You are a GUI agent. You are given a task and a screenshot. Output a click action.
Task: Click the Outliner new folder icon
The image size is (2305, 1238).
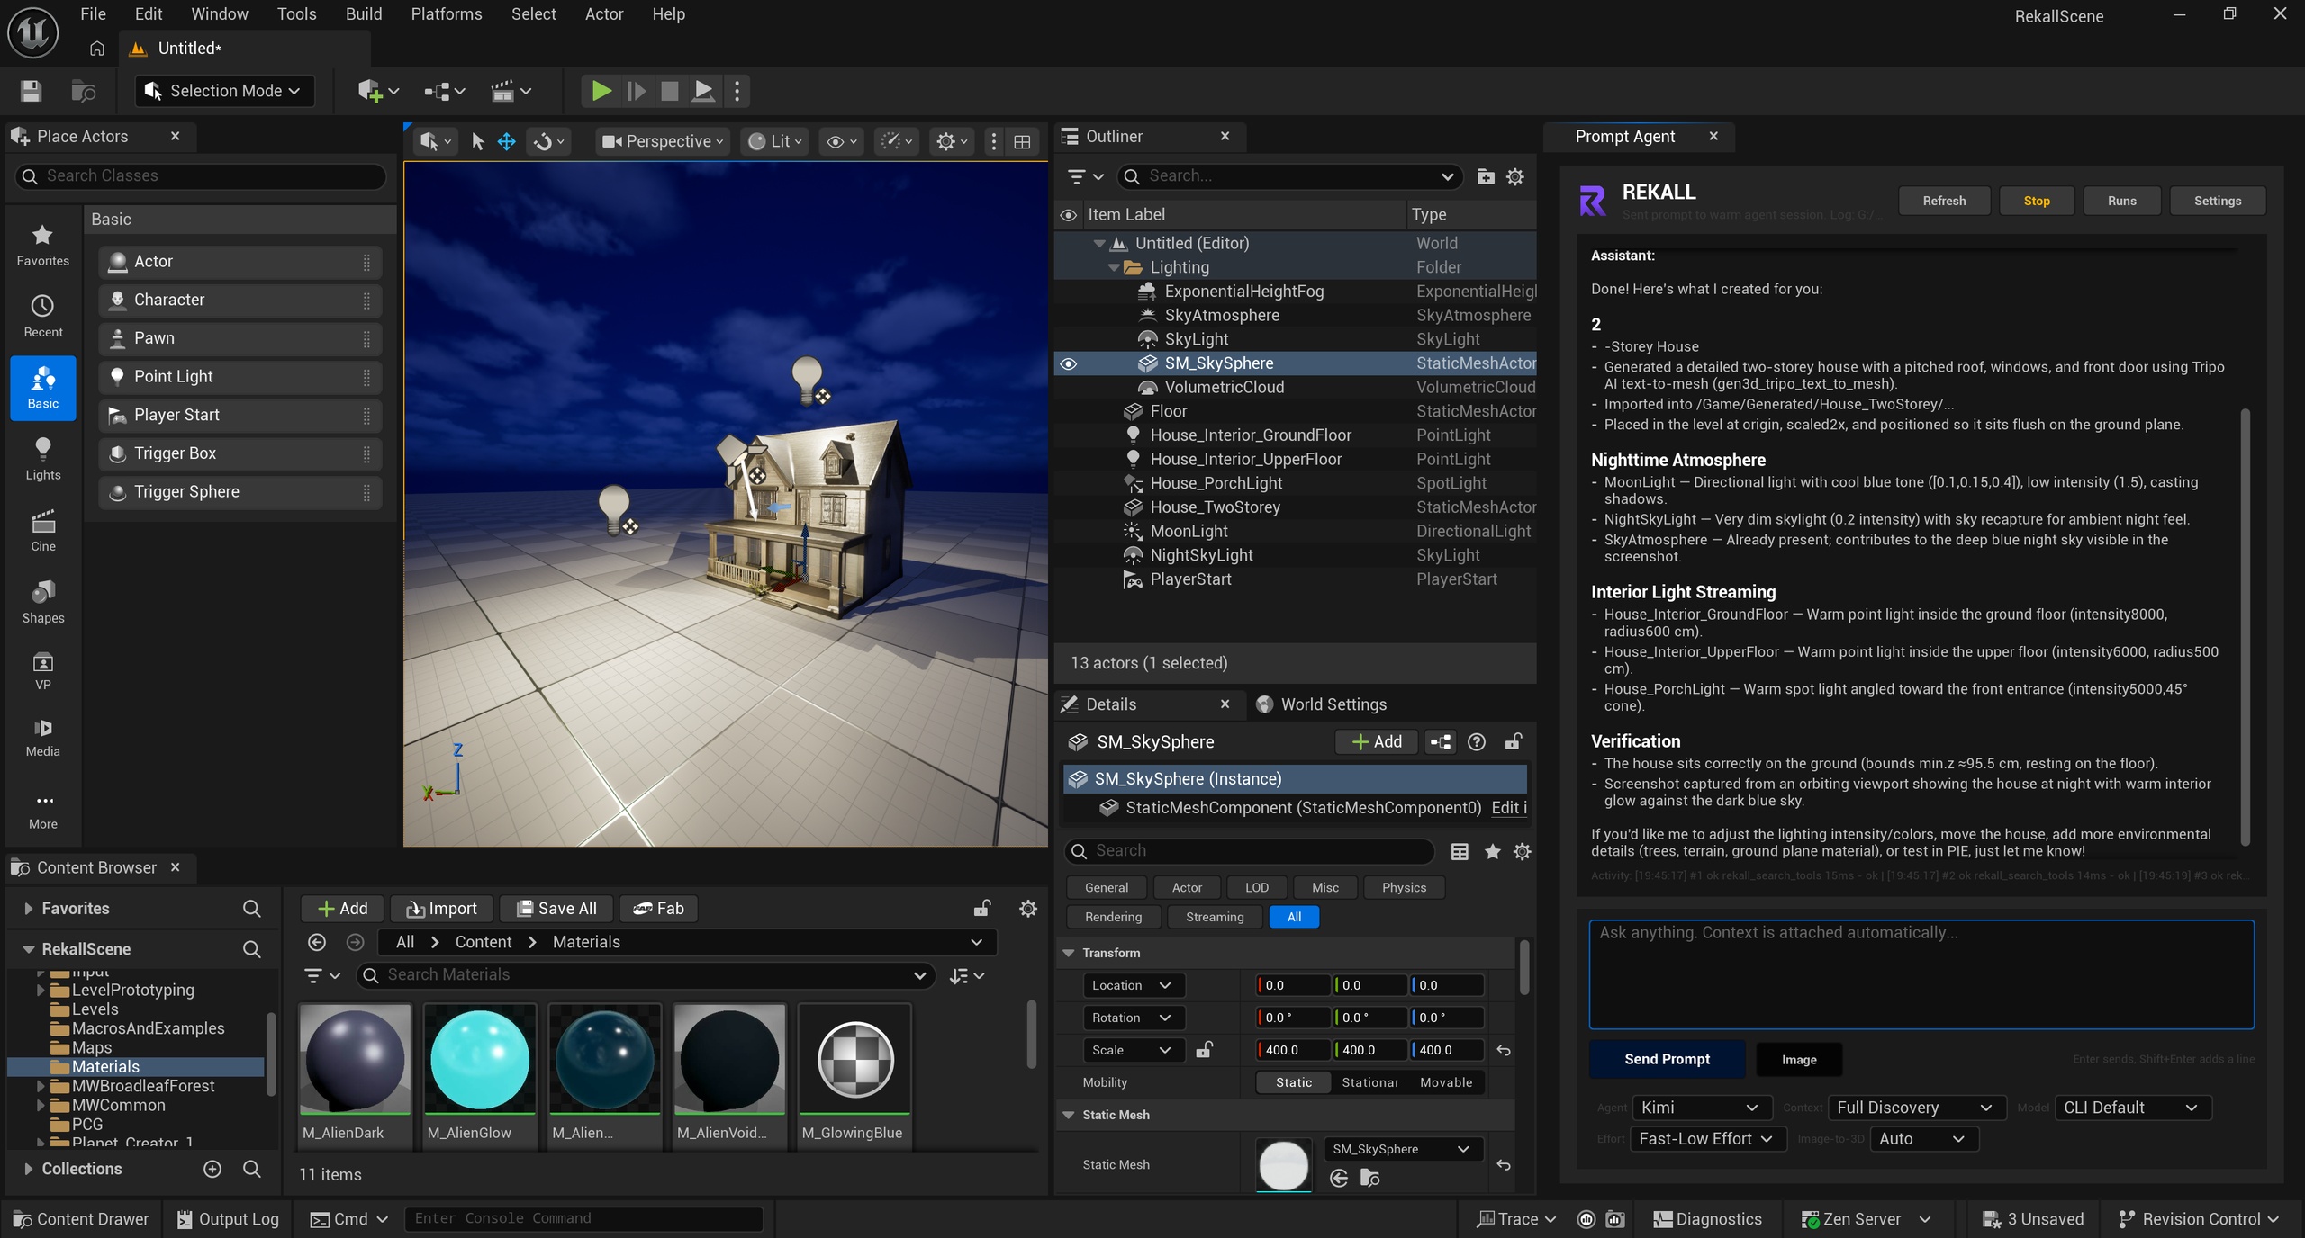coord(1486,176)
